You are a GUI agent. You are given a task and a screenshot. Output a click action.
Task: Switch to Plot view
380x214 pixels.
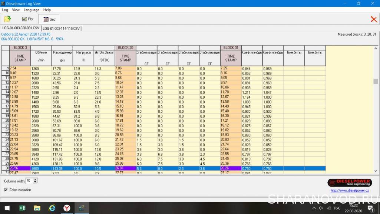coord(27,19)
